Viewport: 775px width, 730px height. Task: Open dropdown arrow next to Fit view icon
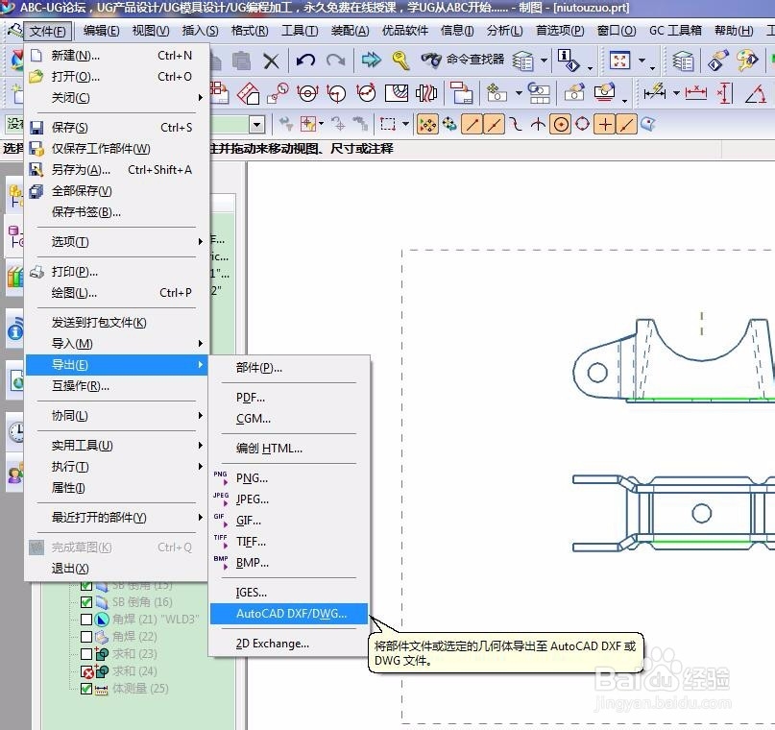pyautogui.click(x=642, y=61)
